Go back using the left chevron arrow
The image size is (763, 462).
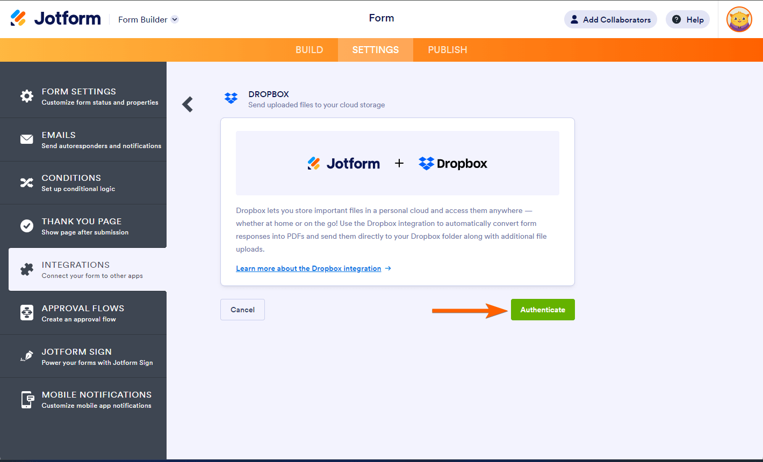(188, 104)
